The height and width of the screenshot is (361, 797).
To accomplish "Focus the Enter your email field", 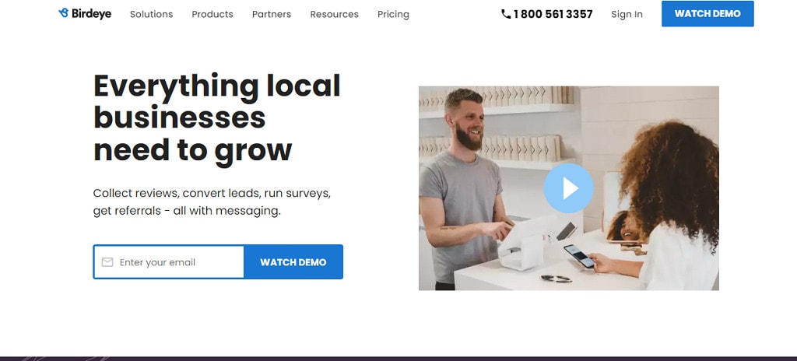I will (169, 262).
